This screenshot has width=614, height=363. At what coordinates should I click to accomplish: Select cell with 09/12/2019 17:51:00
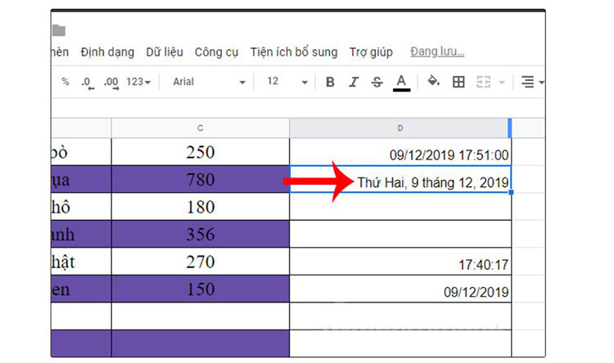[400, 152]
